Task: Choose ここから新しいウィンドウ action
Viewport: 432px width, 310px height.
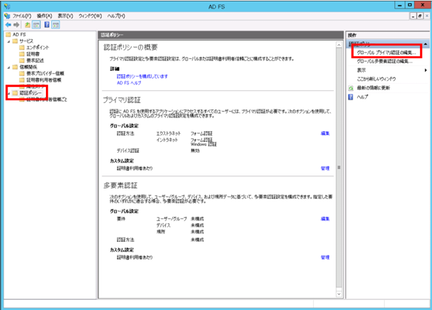Action: click(x=376, y=79)
